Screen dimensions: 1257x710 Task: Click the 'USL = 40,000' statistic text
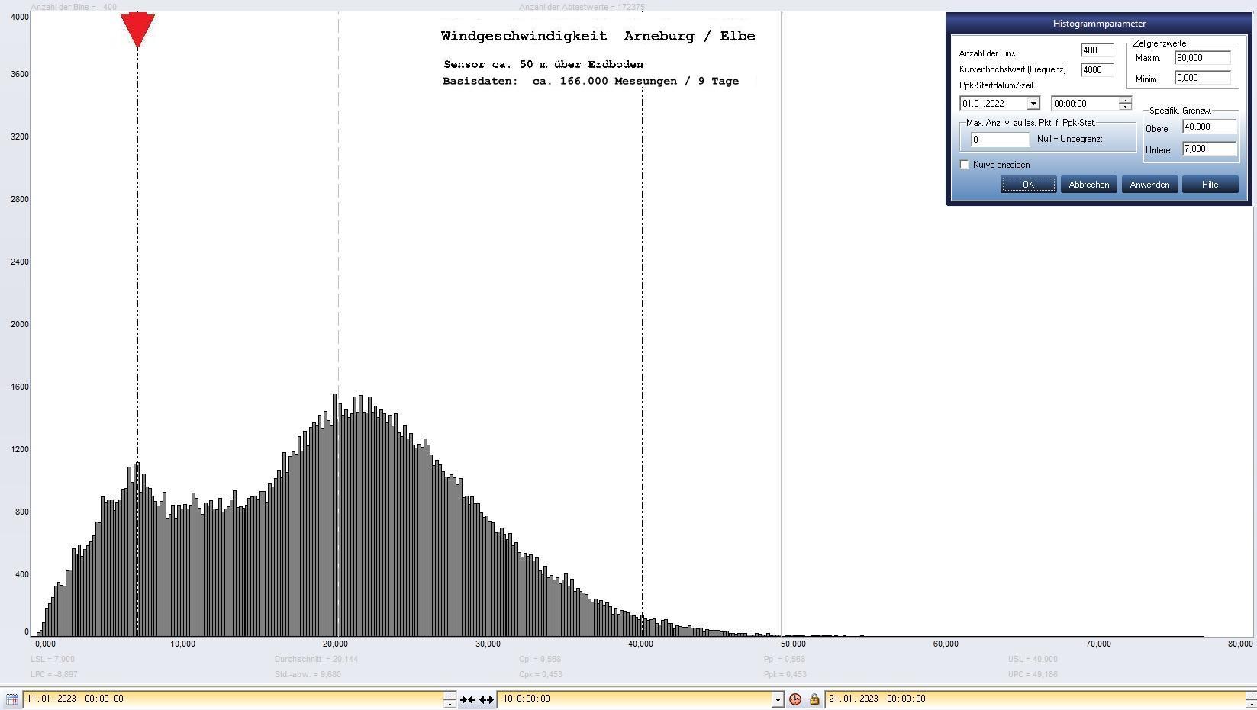pos(1033,659)
